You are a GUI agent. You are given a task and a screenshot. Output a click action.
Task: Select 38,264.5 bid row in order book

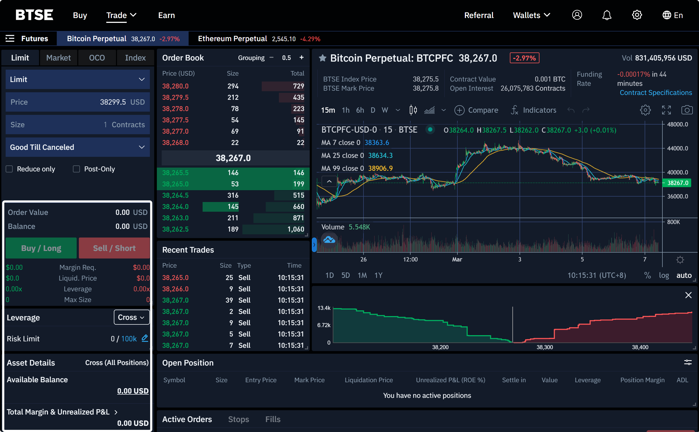point(233,195)
